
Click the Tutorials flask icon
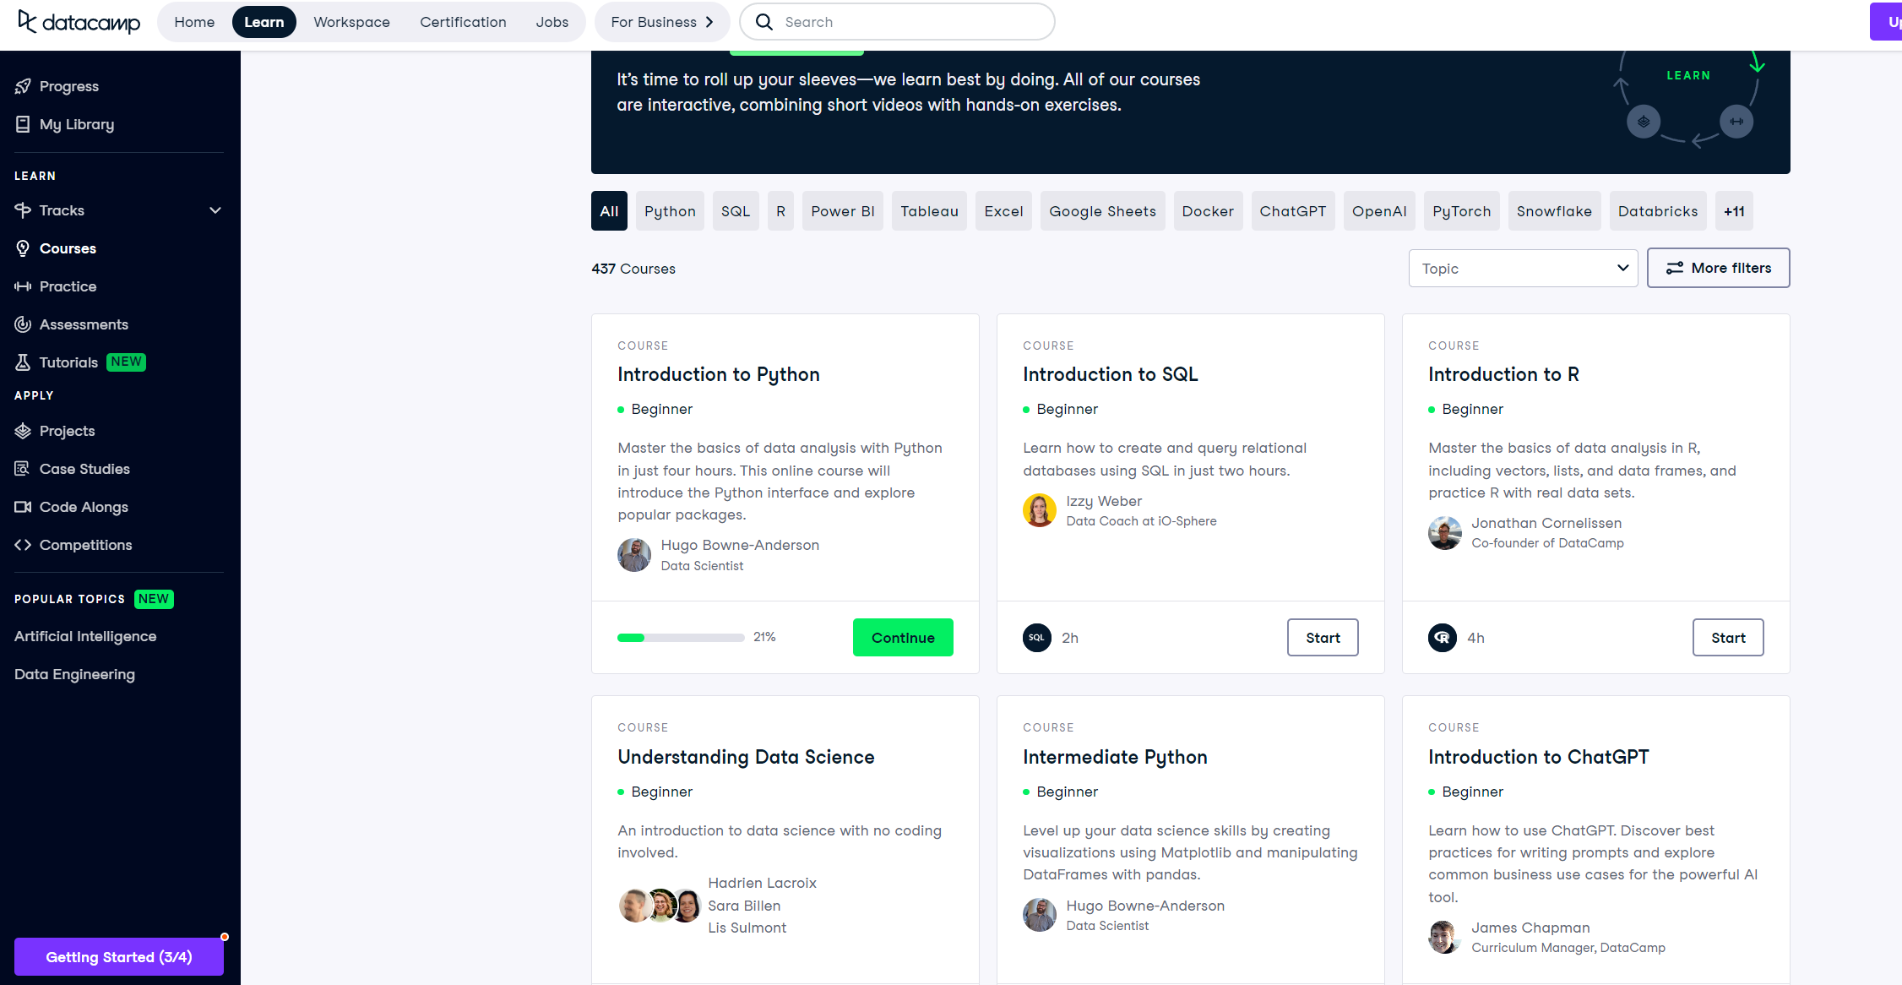pos(23,362)
